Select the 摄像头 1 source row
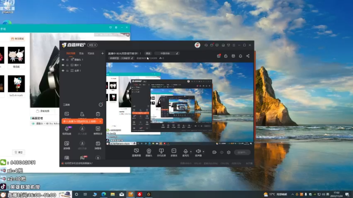 click(x=83, y=60)
